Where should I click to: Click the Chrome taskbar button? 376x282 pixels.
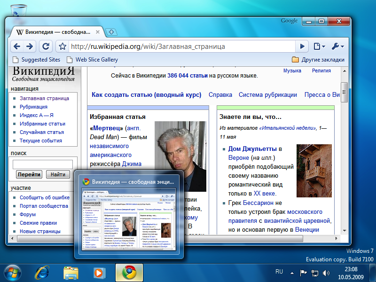coord(129,273)
